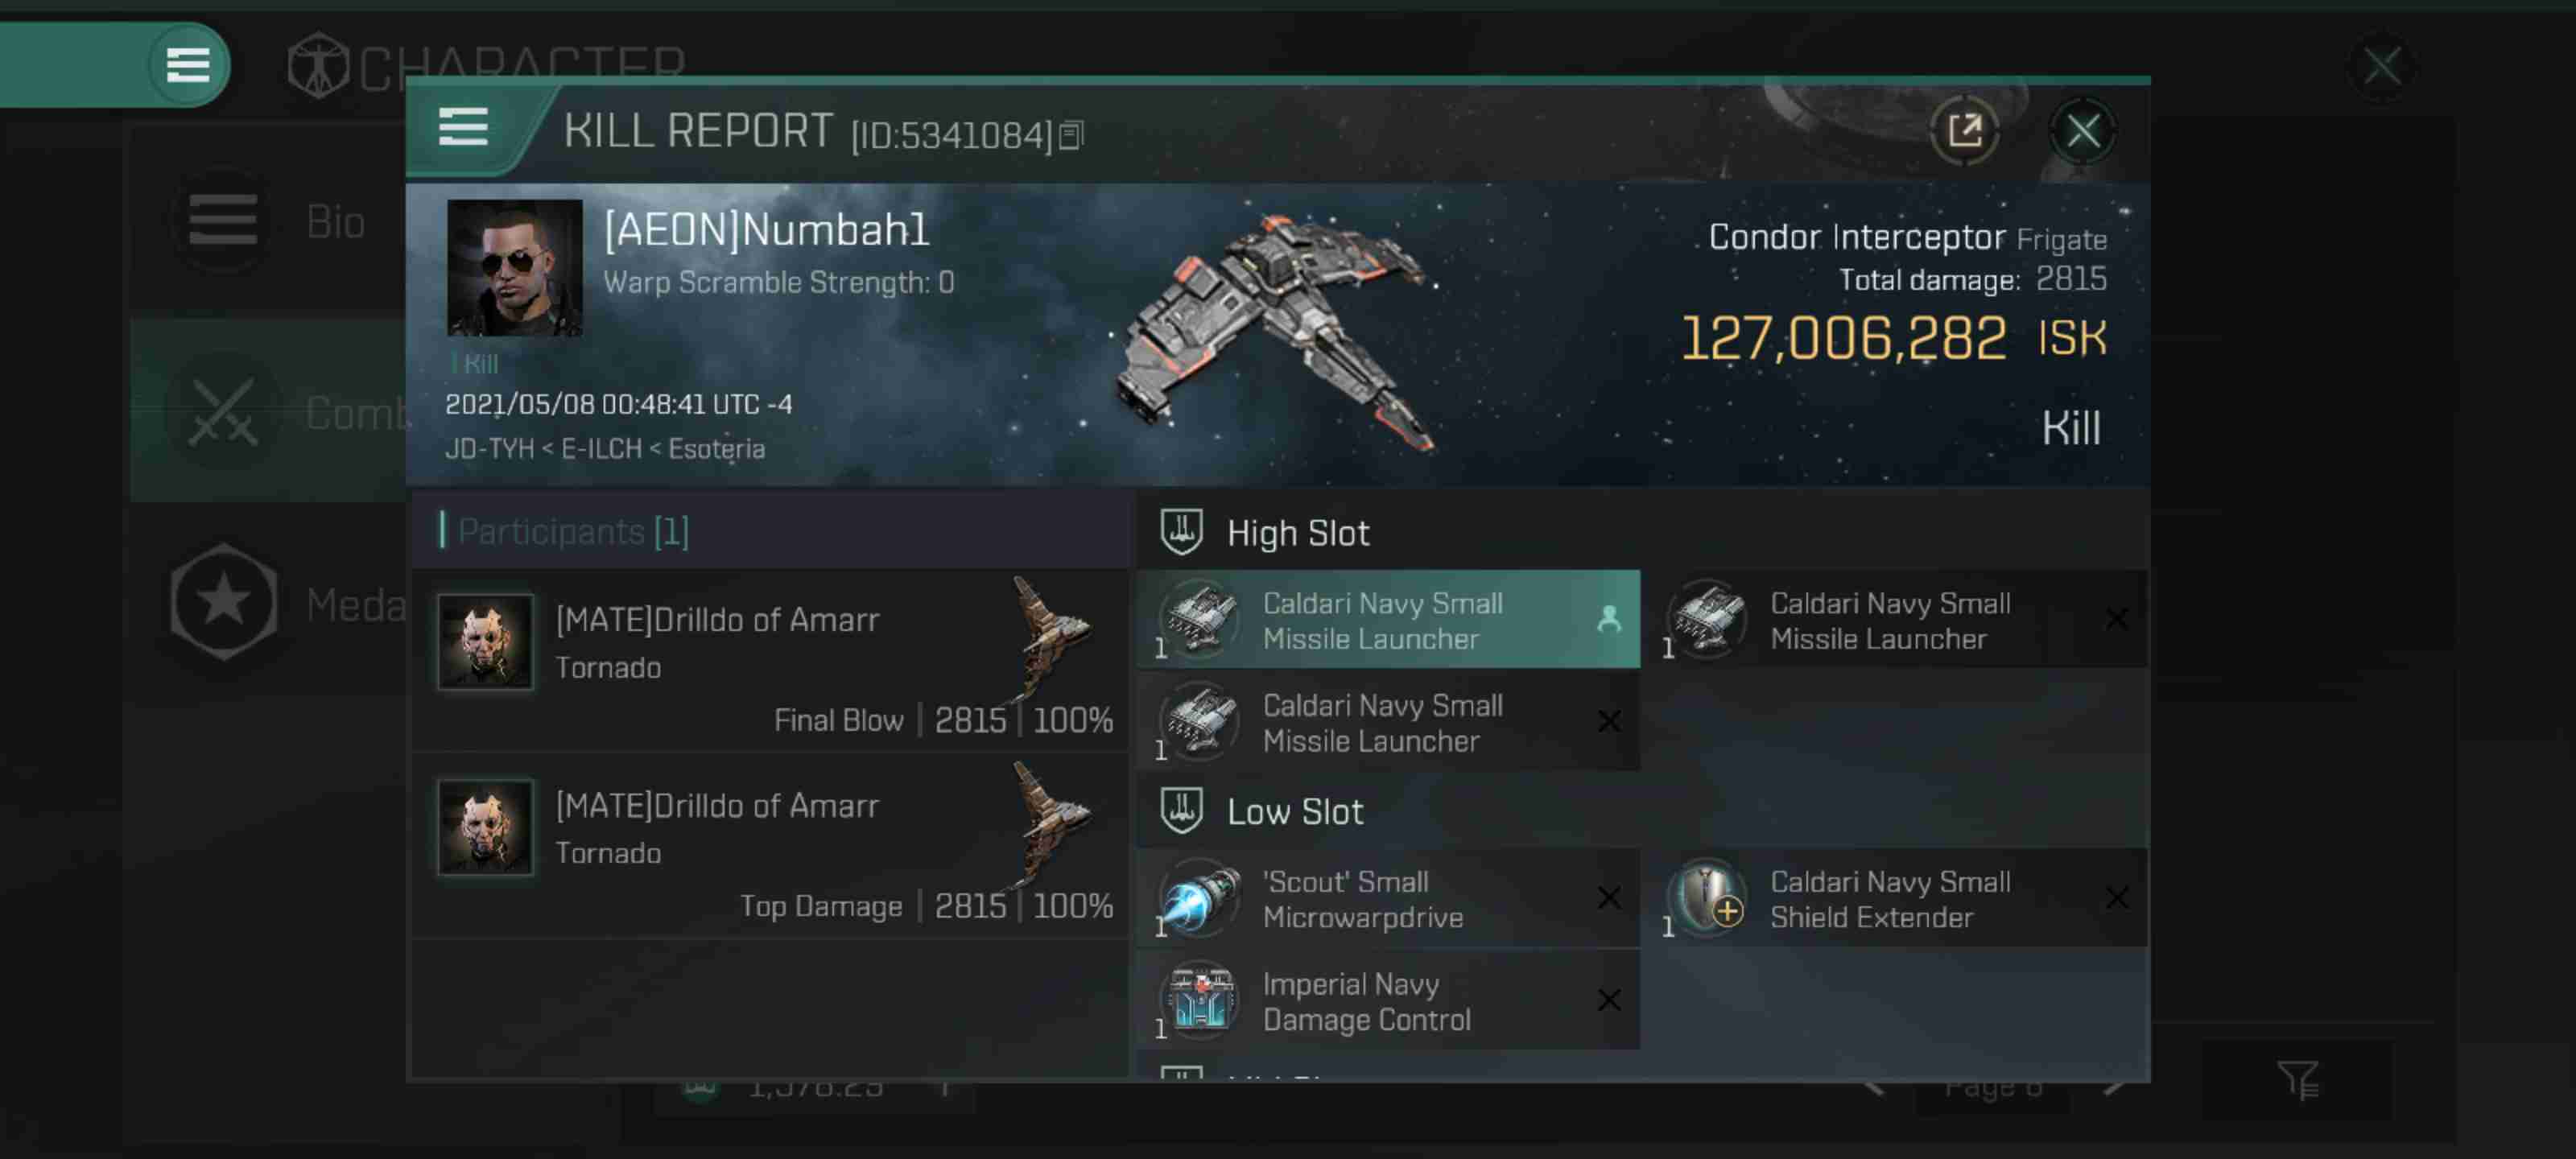Dismiss 'Scout' Small Microwarpdrive module X

(x=1608, y=897)
